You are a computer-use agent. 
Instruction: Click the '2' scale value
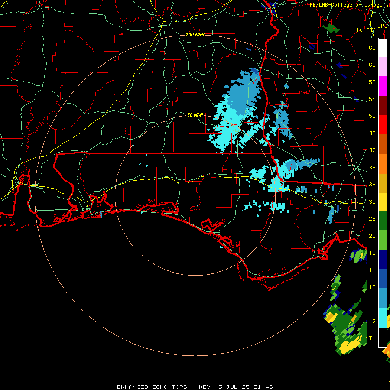pos(374,322)
